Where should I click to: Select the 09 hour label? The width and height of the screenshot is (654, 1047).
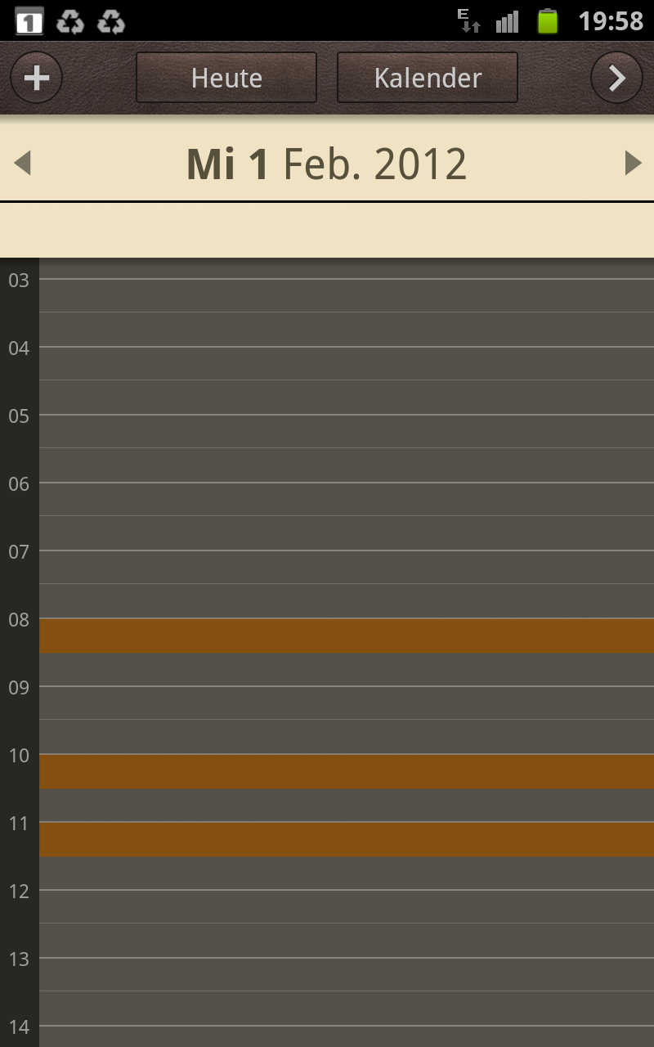click(x=19, y=688)
